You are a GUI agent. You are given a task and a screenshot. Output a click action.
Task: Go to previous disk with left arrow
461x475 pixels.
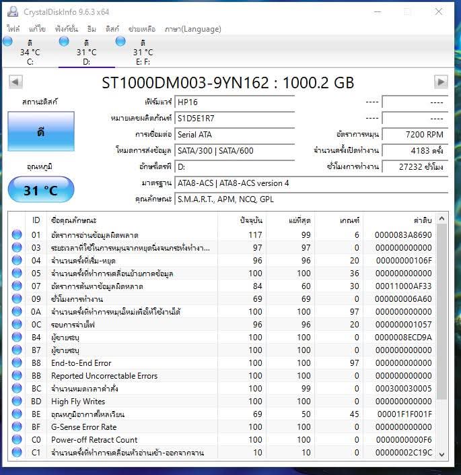(x=15, y=82)
